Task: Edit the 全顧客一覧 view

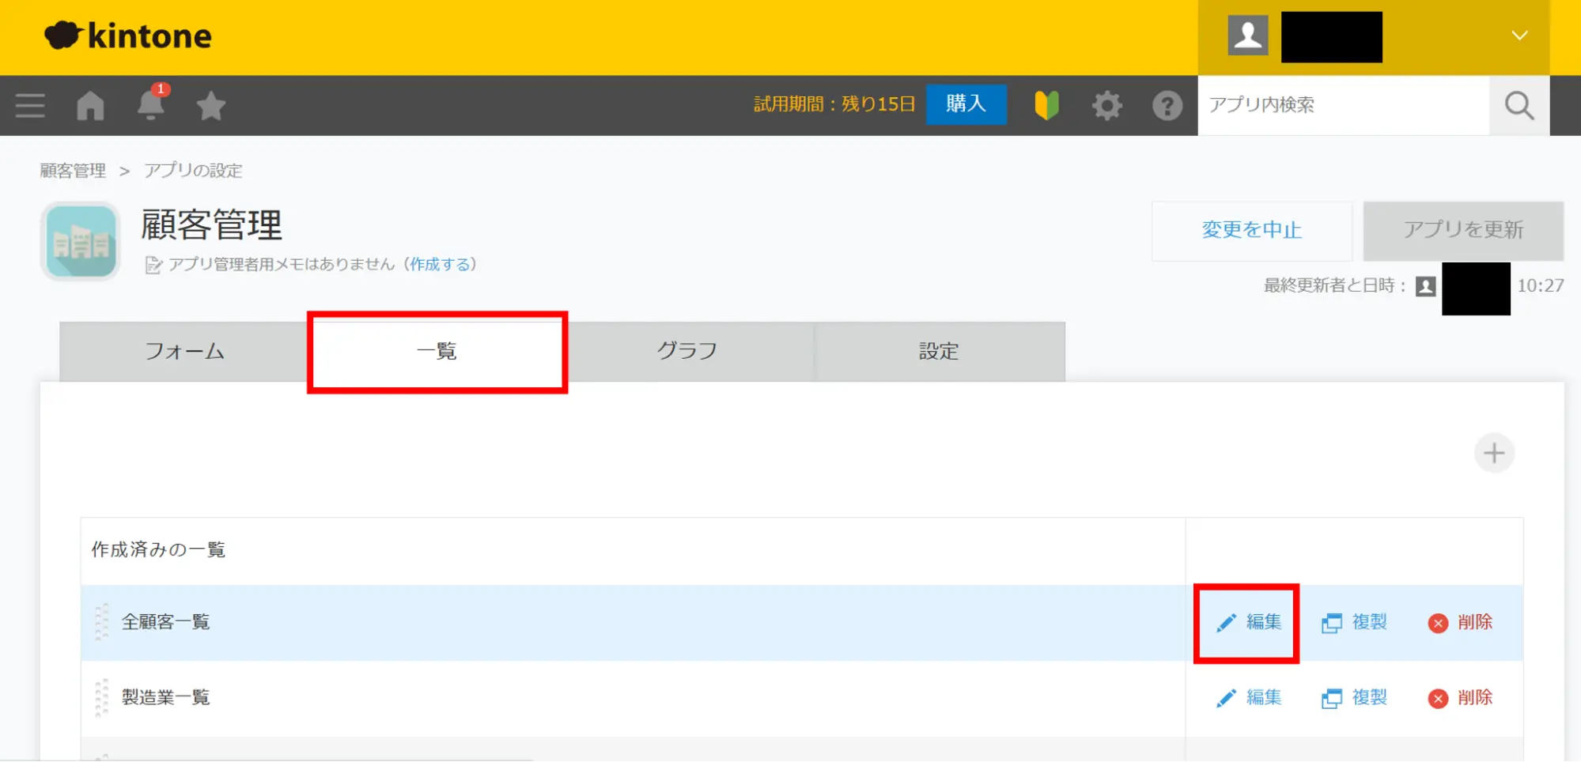Action: [1248, 623]
